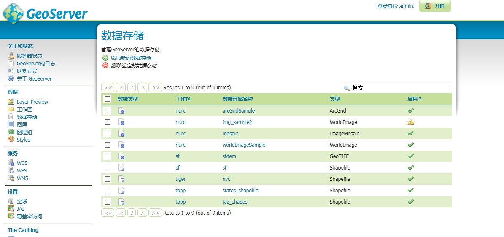The image size is (504, 237).
Task: Check the worldImageSample row checkbox
Action: point(108,145)
